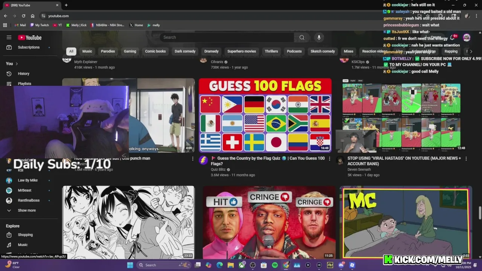Open the X Home bookmark
This screenshot has width=482, height=271.
point(136,25)
